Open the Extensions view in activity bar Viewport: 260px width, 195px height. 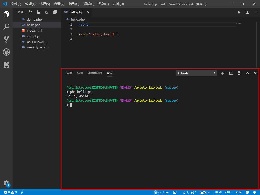pos(6,65)
